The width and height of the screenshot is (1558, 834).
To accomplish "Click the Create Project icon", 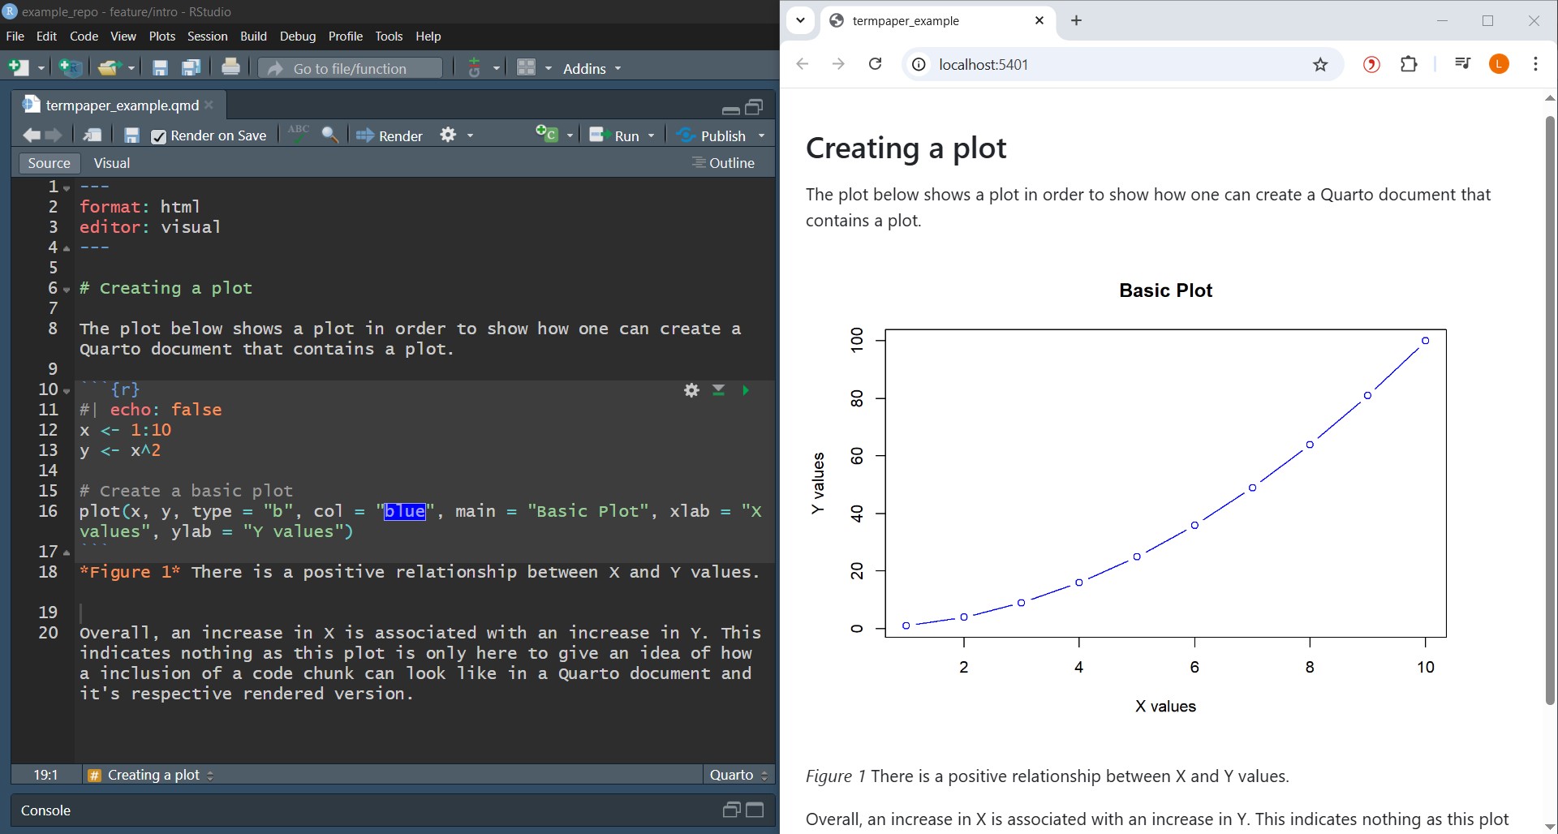I will tap(71, 68).
